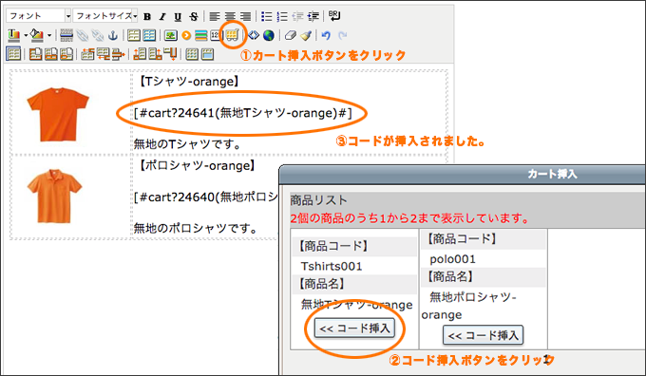Screen dimensions: 646x376
Task: Open the フォント font dropdown
Action: tap(39, 16)
